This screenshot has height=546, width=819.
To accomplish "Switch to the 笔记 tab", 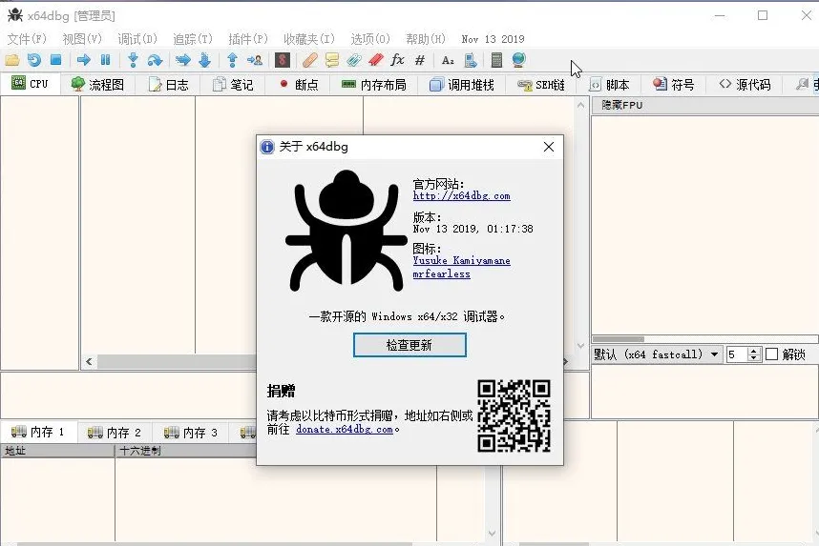I will click(233, 85).
